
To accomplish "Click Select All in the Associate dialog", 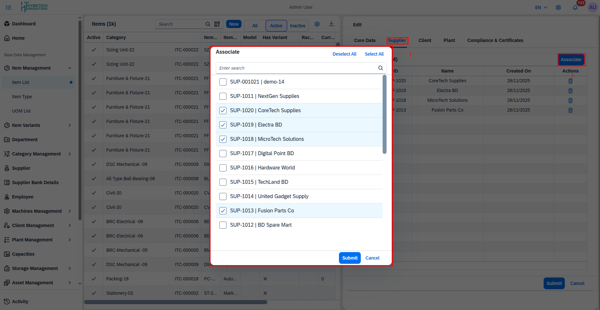I will [374, 54].
